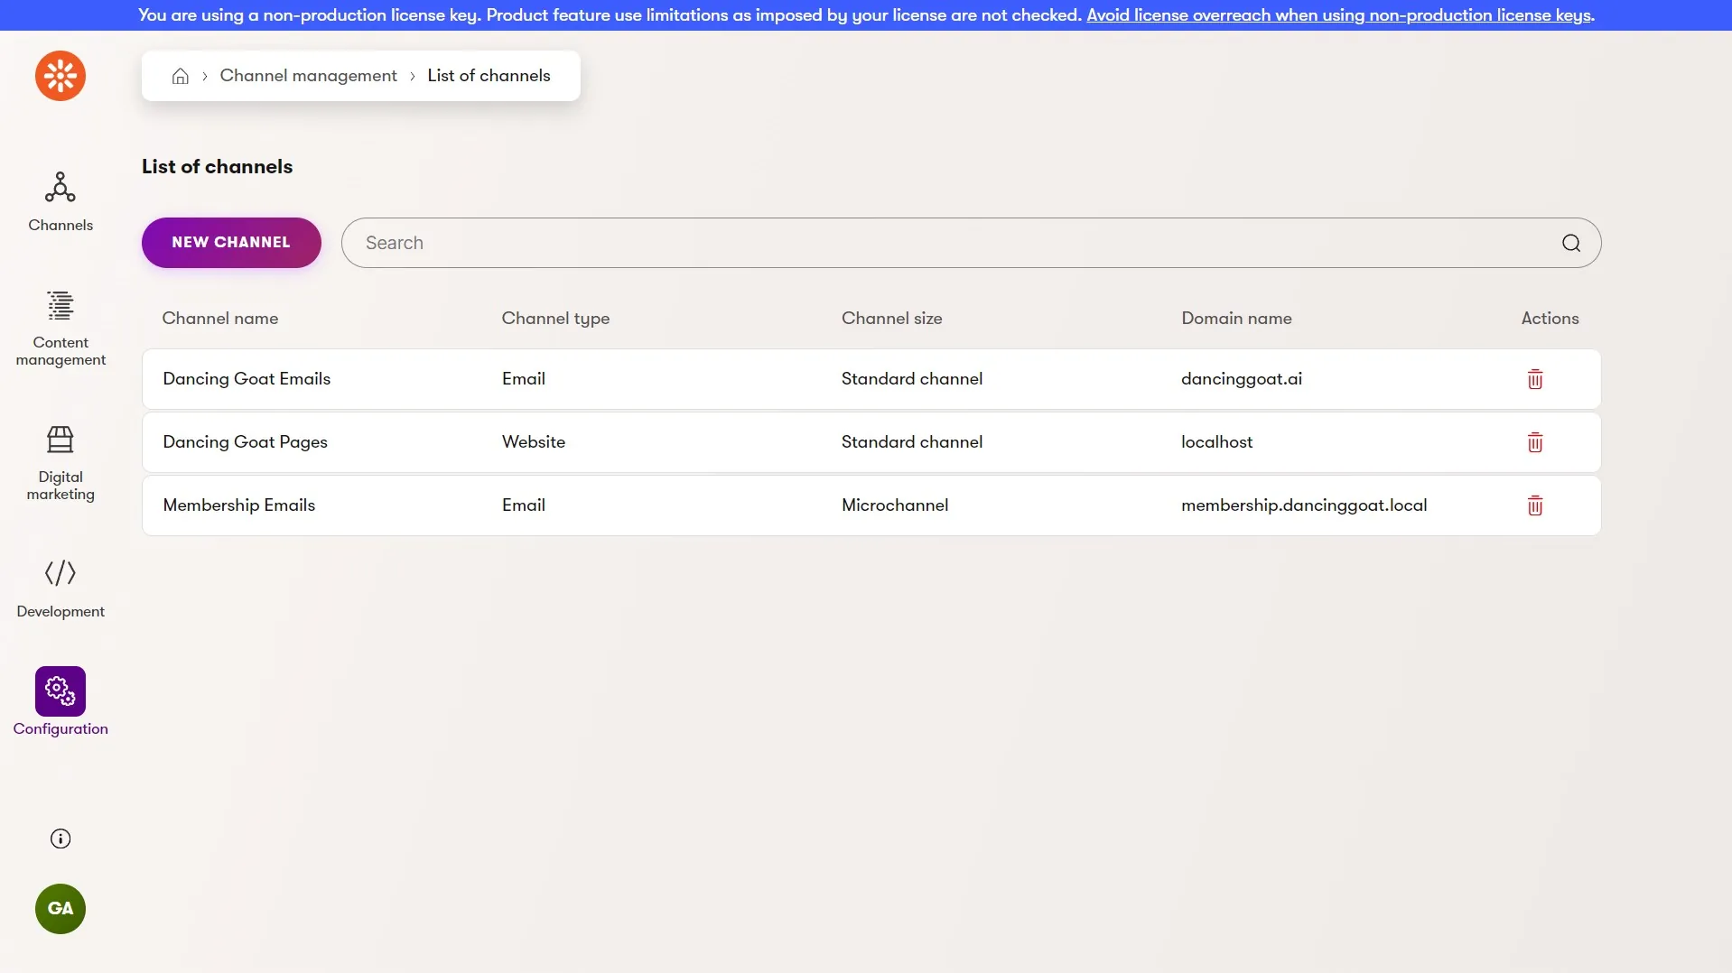Delete the Dancing Goat Pages channel

1535,442
